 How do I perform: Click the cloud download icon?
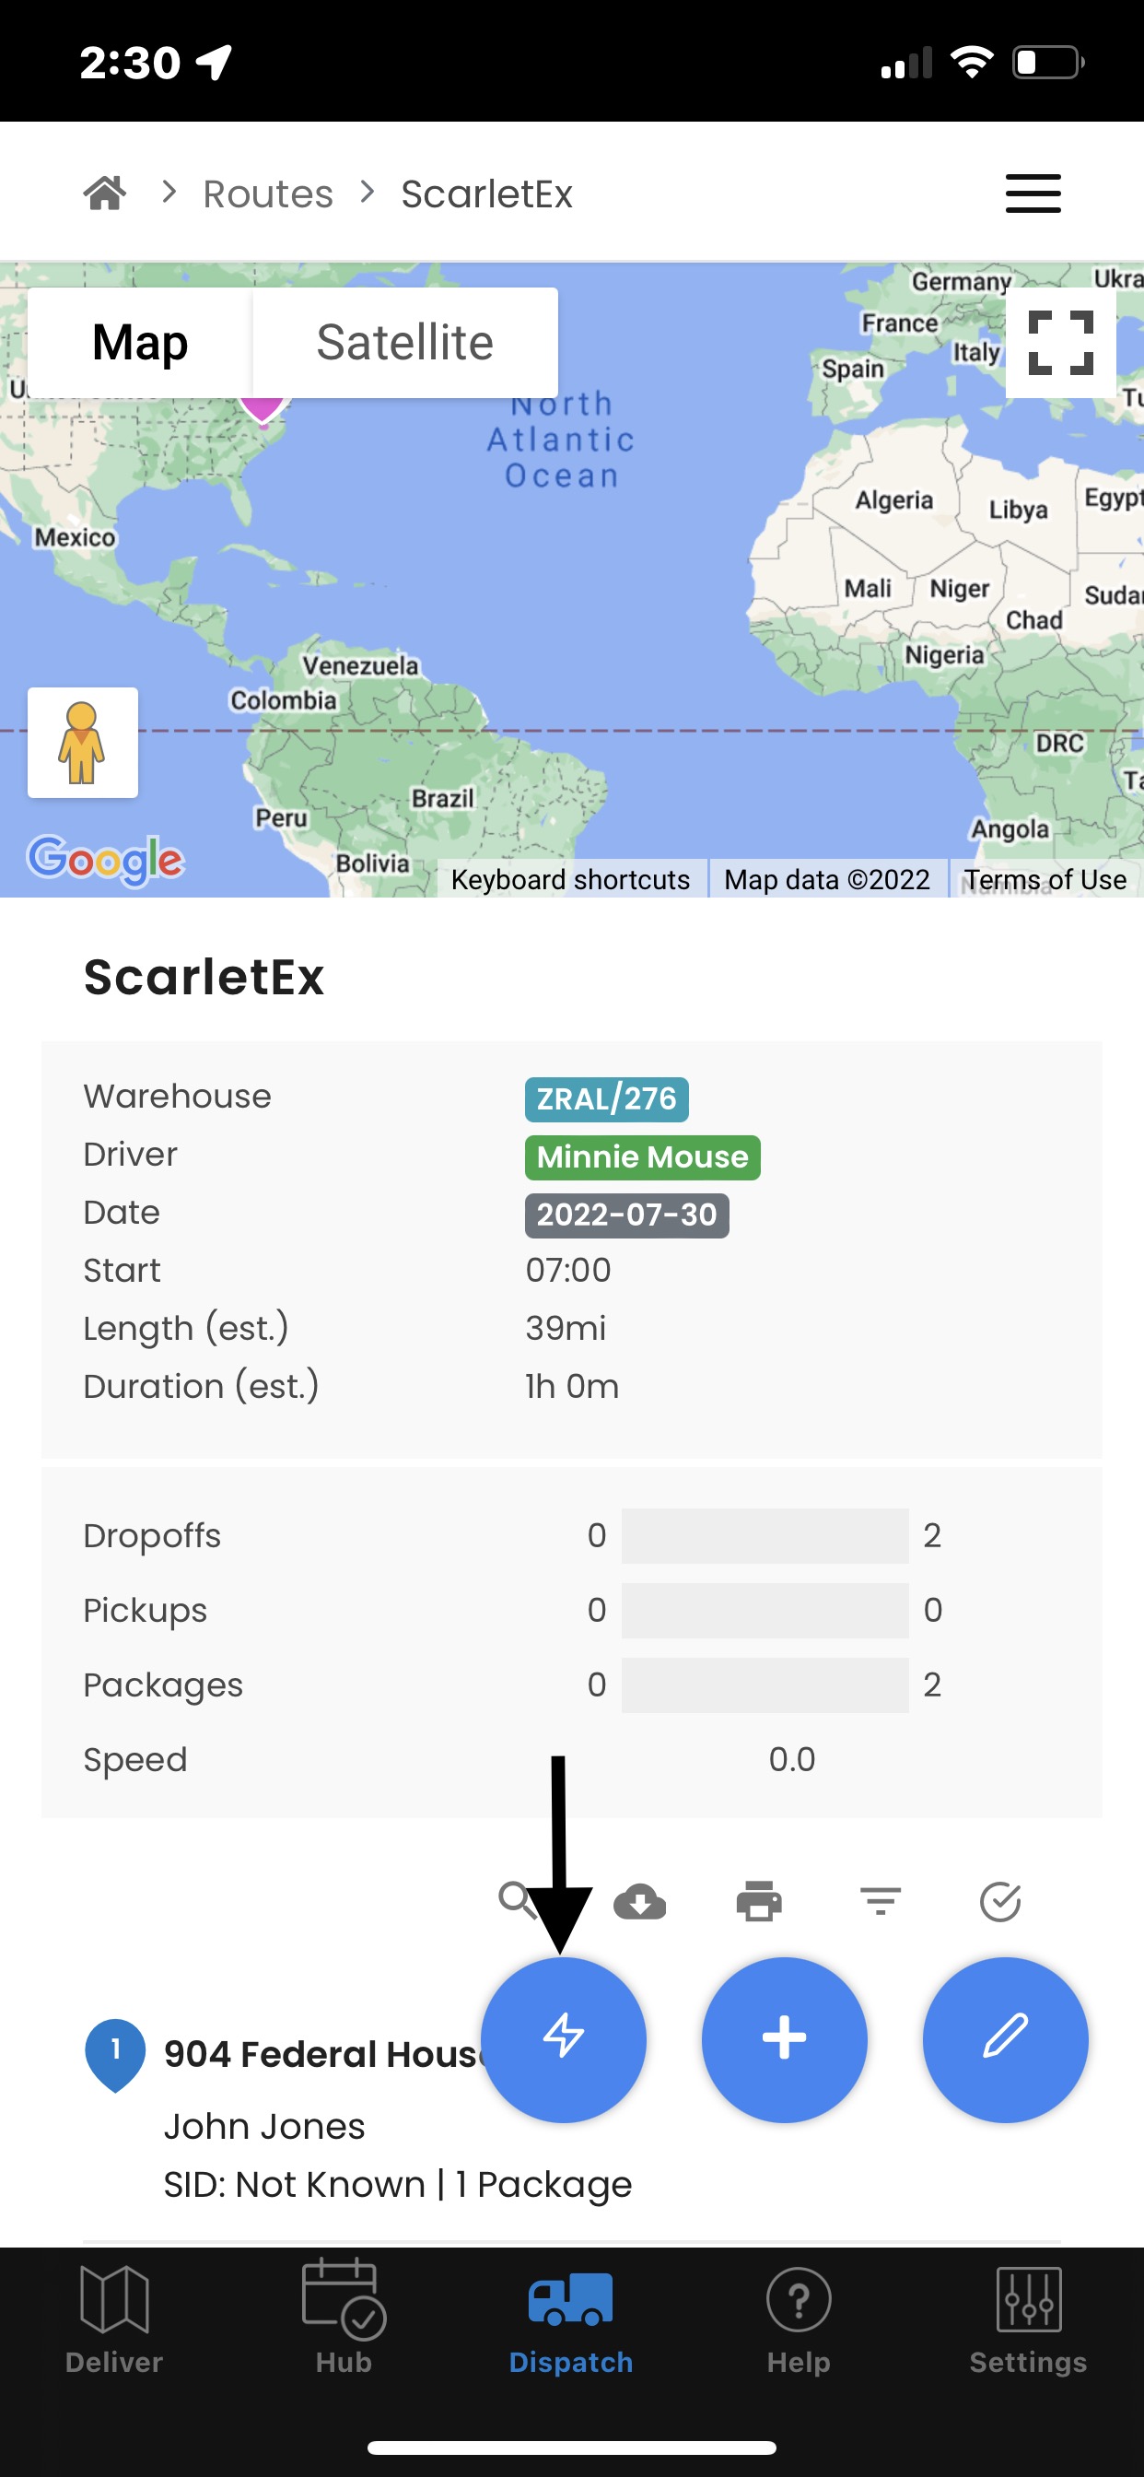[640, 1901]
